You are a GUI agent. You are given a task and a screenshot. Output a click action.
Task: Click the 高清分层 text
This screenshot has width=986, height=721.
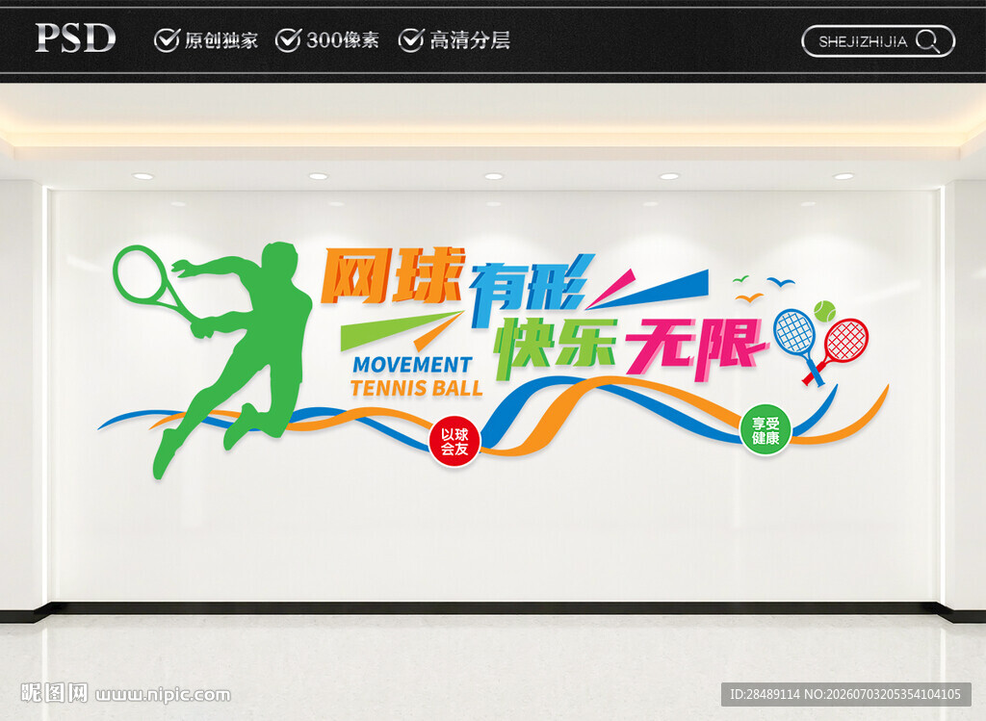(470, 40)
